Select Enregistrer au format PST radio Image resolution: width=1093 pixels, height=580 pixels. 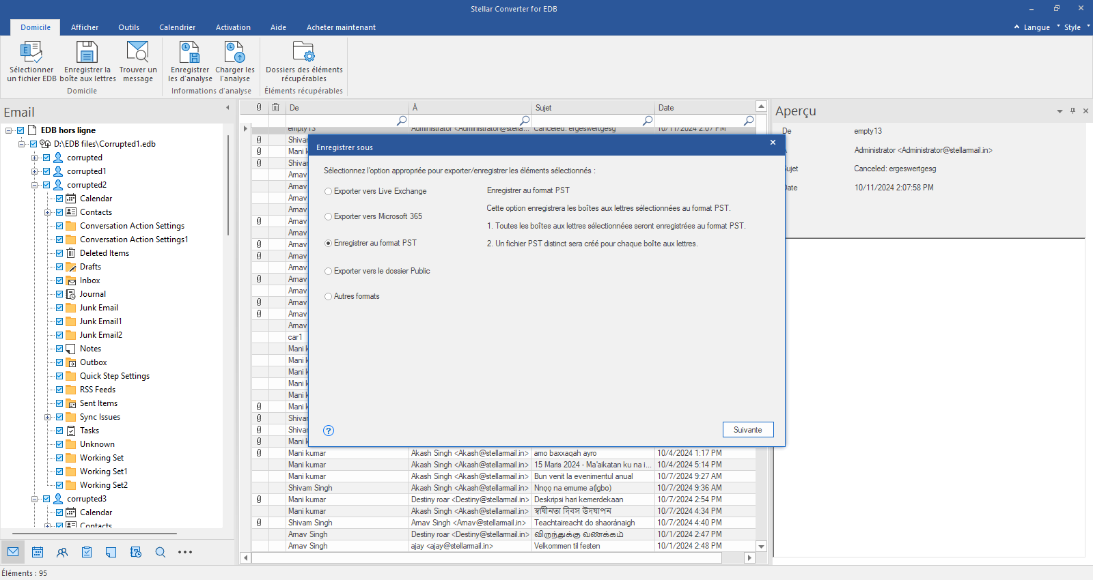tap(329, 243)
